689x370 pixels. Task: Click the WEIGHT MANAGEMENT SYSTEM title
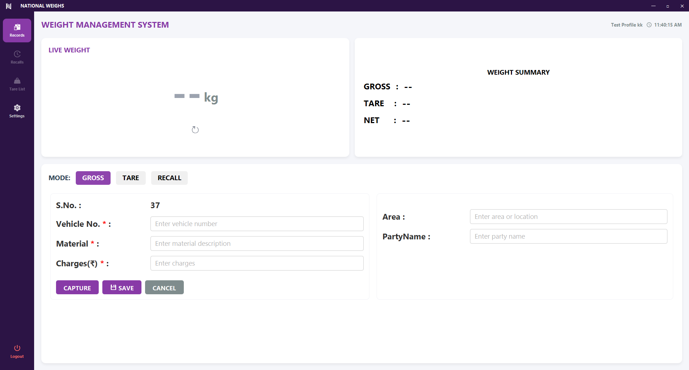tap(105, 25)
